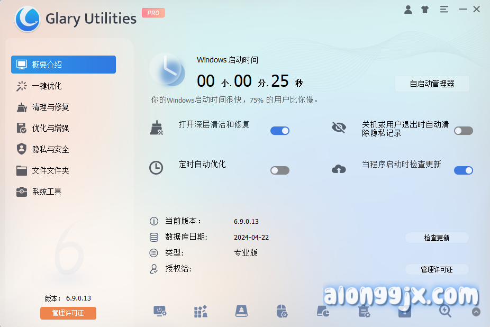
Task: Click the Glary Utilities logo icon
Action: coord(28,19)
